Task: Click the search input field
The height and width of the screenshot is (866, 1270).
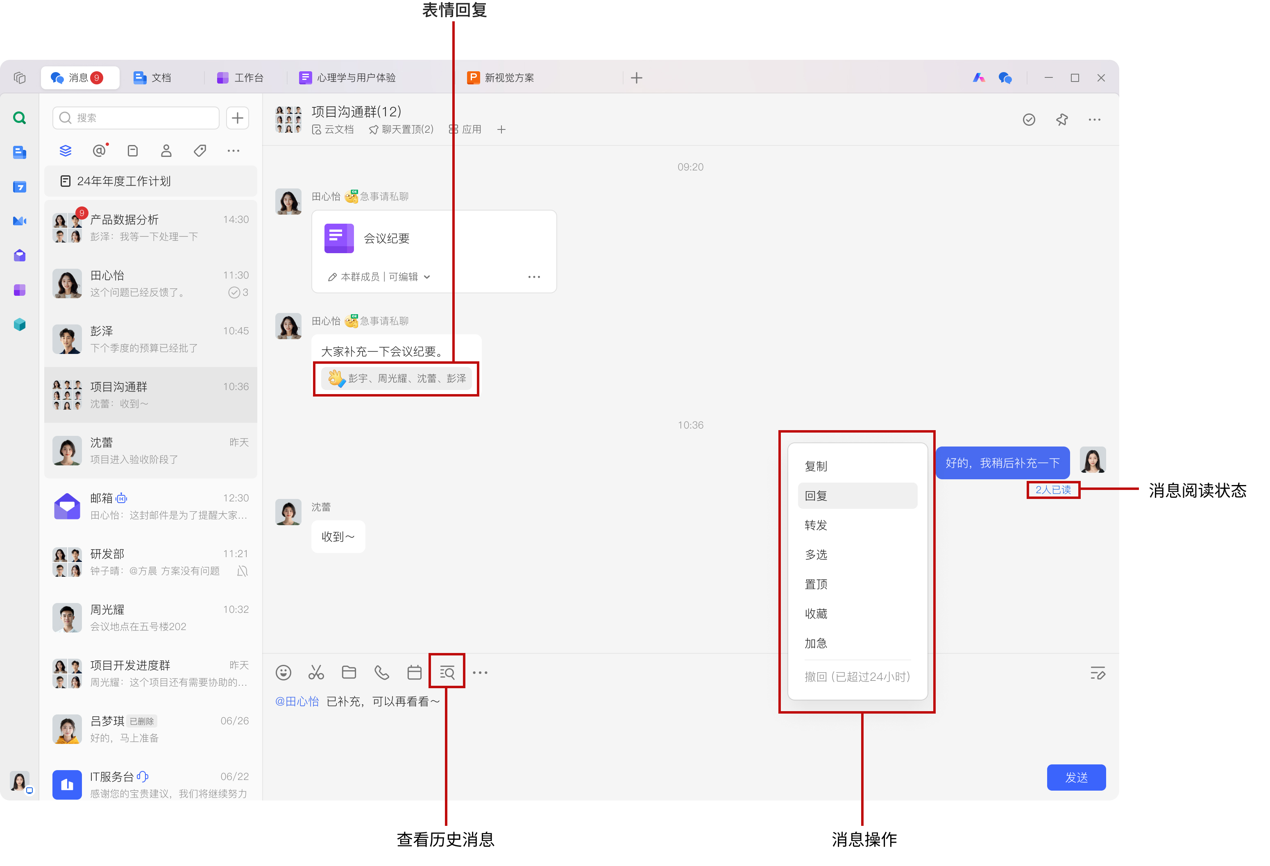Action: [x=136, y=118]
